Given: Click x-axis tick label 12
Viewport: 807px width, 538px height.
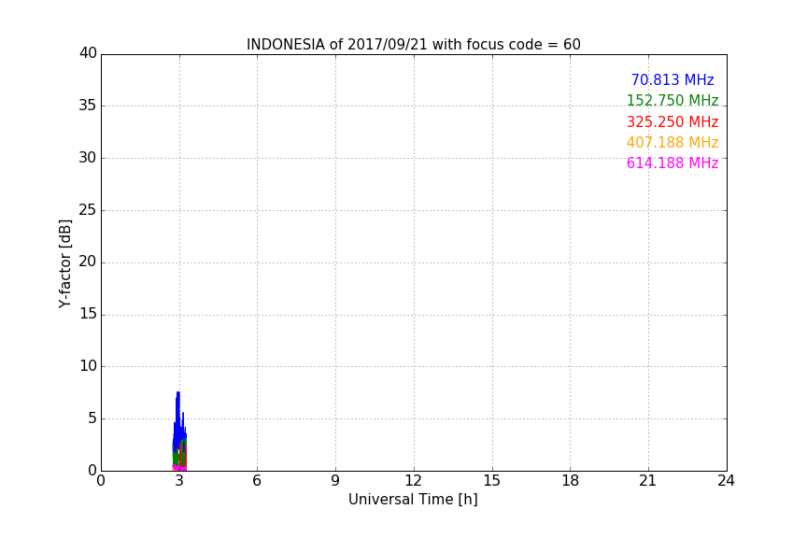Looking at the screenshot, I should pos(413,481).
